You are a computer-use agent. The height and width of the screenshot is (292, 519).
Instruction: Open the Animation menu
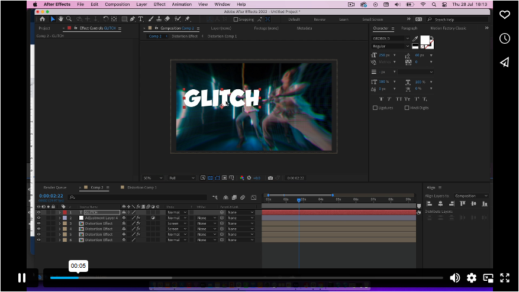click(x=182, y=4)
